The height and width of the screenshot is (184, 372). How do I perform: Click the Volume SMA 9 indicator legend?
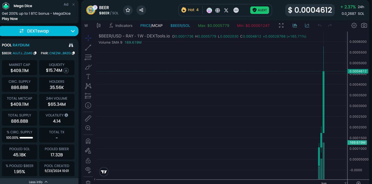tap(120, 42)
